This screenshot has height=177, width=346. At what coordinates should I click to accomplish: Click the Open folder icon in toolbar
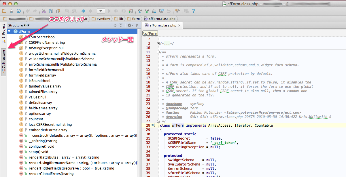click(x=4, y=11)
